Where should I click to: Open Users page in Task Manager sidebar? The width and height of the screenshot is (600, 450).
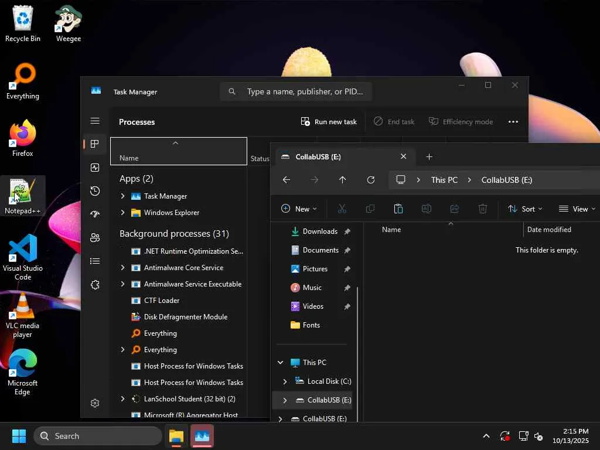tap(95, 238)
